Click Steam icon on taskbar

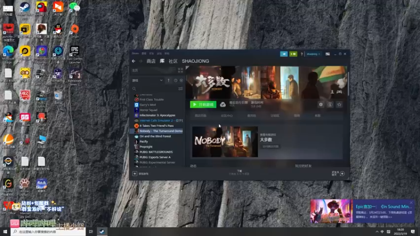coord(102,231)
